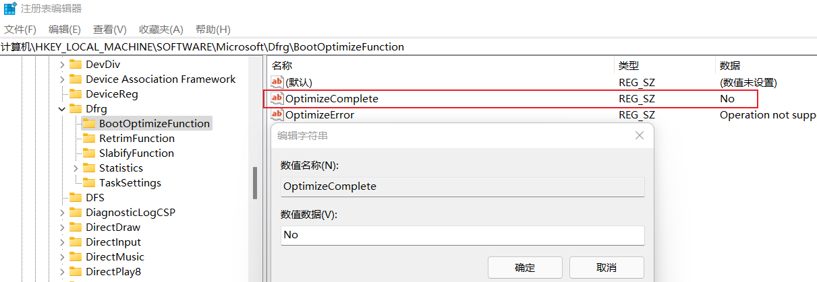Expand the DirectDraw tree node
This screenshot has width=817, height=282.
point(62,227)
